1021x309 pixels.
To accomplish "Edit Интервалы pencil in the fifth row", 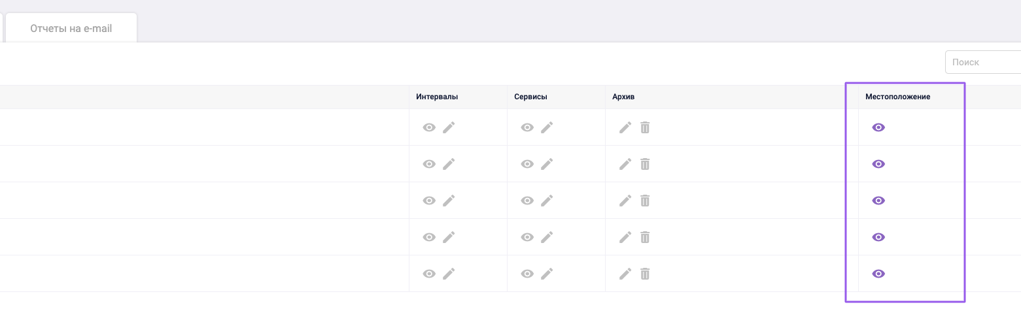I will click(449, 274).
